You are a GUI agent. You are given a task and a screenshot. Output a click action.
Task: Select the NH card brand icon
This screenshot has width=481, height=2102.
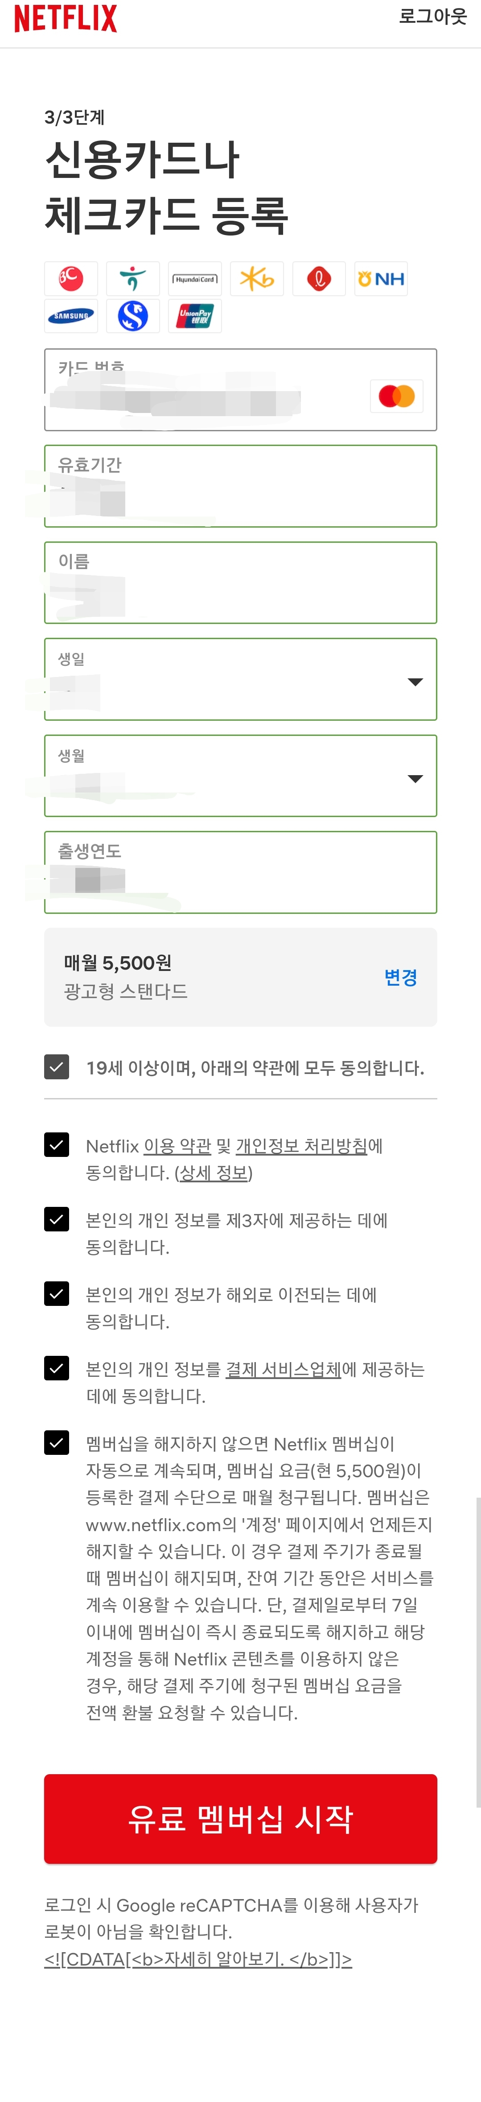tap(381, 278)
